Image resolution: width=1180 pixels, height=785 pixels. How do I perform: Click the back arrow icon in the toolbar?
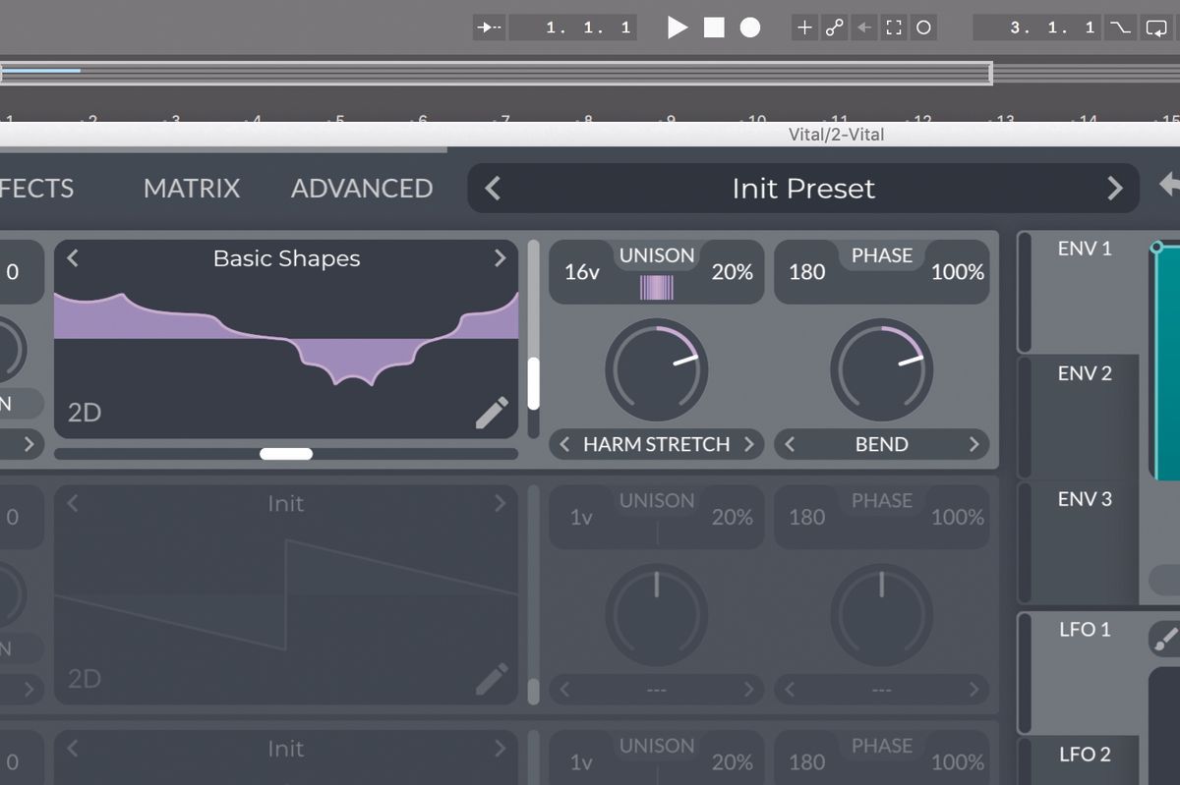click(864, 28)
